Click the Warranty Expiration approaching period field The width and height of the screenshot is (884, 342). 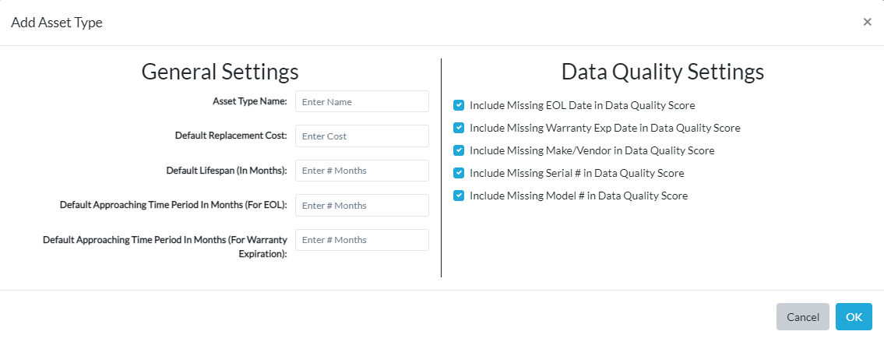click(x=362, y=240)
